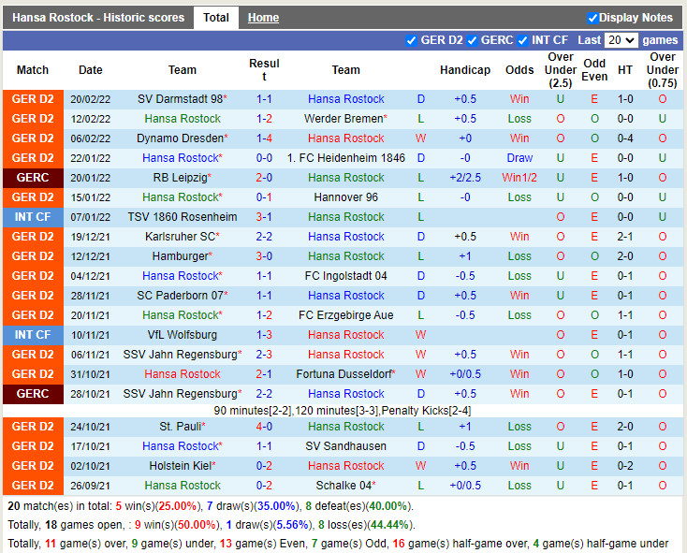
Task: Click the 18 games open summary line
Action: pyautogui.click(x=212, y=525)
